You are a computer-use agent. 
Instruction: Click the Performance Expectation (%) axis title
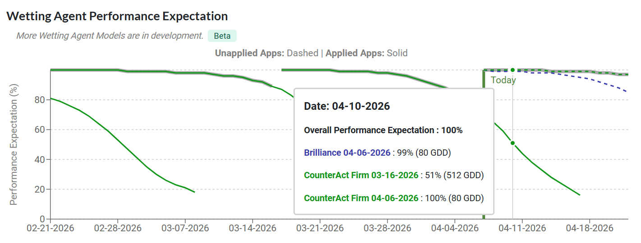(x=14, y=144)
